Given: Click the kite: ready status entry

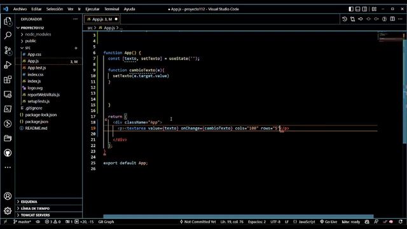Looking at the screenshot, I should pos(350,222).
